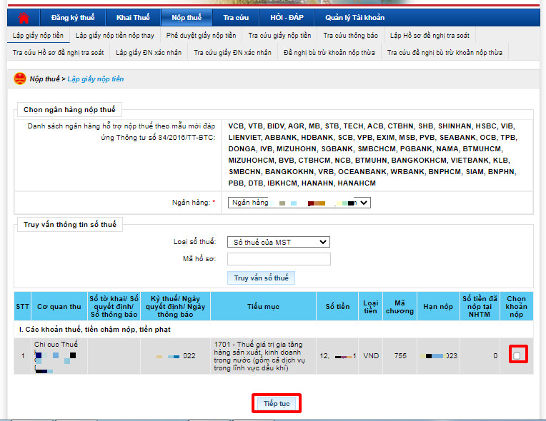This screenshot has height=421, width=546.
Task: Click the Tiếp tục button
Action: point(277,403)
